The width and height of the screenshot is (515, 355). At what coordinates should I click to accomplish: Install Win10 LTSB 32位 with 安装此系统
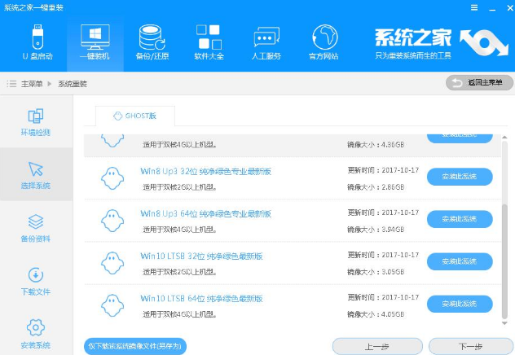point(460,261)
